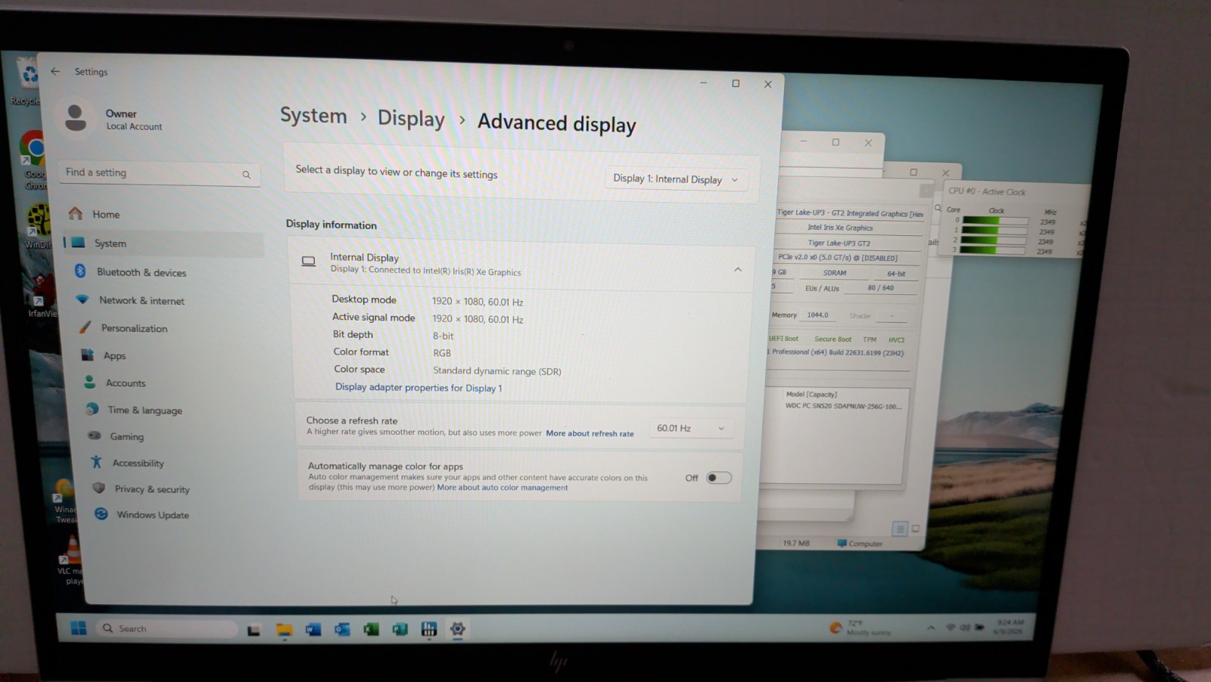Viewport: 1211px width, 682px height.
Task: Click Core 0 clock bar in CPU #0 window
Action: tap(995, 221)
